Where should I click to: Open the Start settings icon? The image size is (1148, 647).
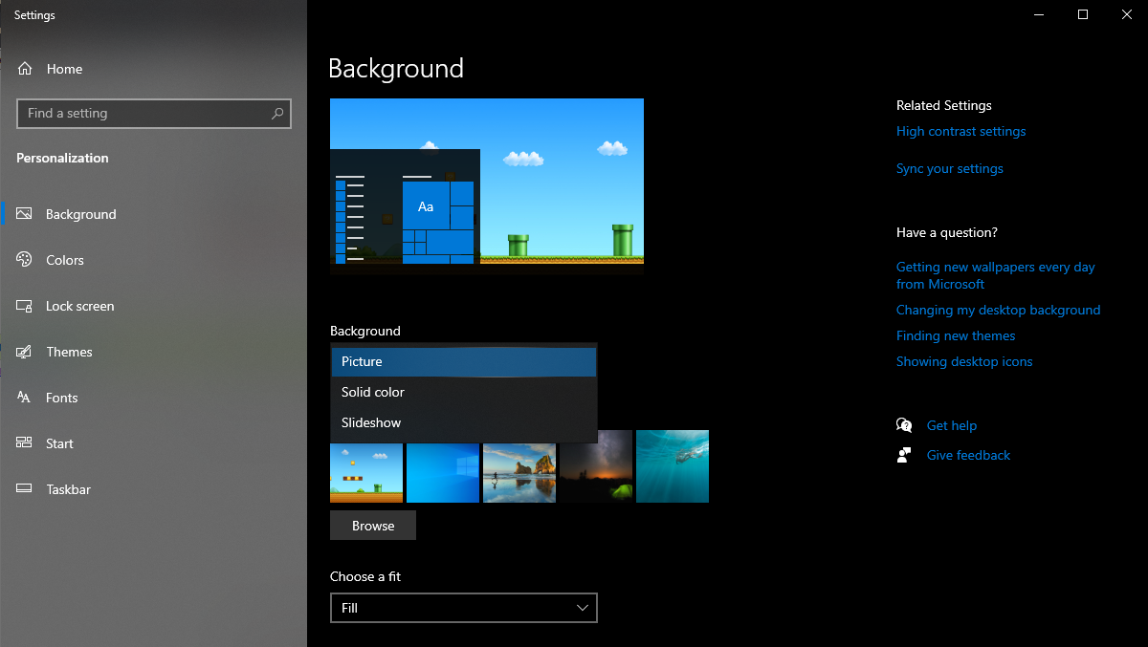click(x=25, y=443)
